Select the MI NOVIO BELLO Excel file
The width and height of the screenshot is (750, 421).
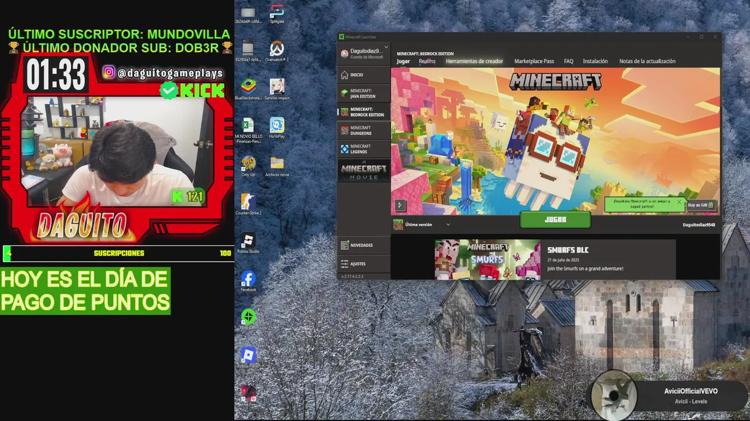(x=248, y=130)
